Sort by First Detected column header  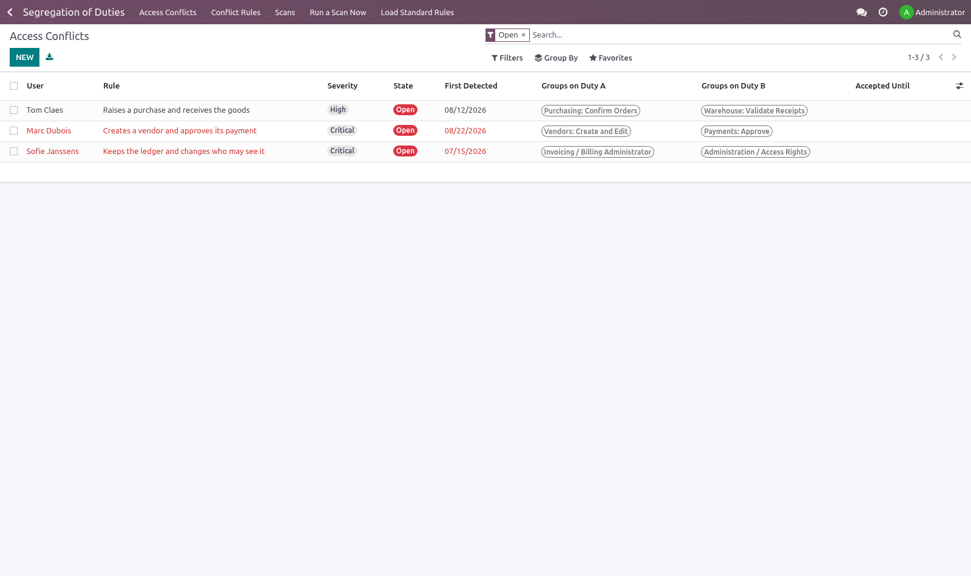tap(471, 86)
